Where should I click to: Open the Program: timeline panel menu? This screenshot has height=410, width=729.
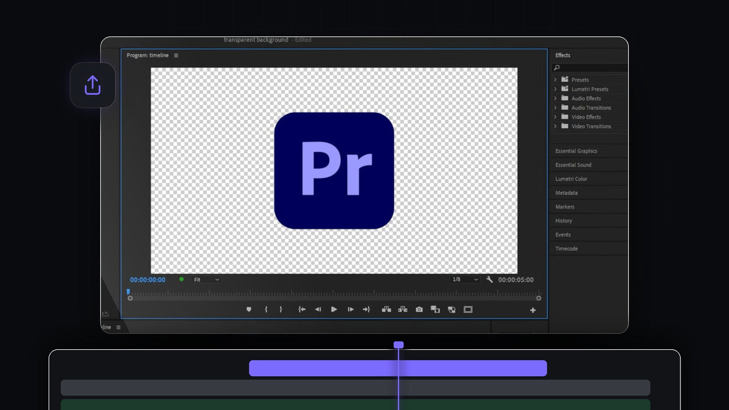(176, 55)
